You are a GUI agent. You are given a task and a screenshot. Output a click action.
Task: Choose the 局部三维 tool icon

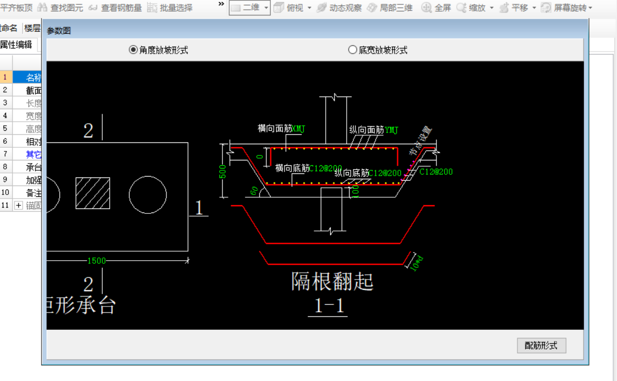pyautogui.click(x=372, y=8)
